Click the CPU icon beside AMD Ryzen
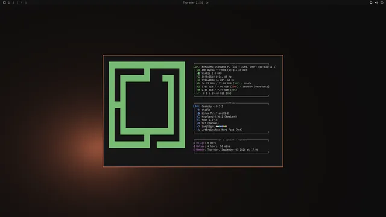This screenshot has width=386, height=217. click(198, 70)
